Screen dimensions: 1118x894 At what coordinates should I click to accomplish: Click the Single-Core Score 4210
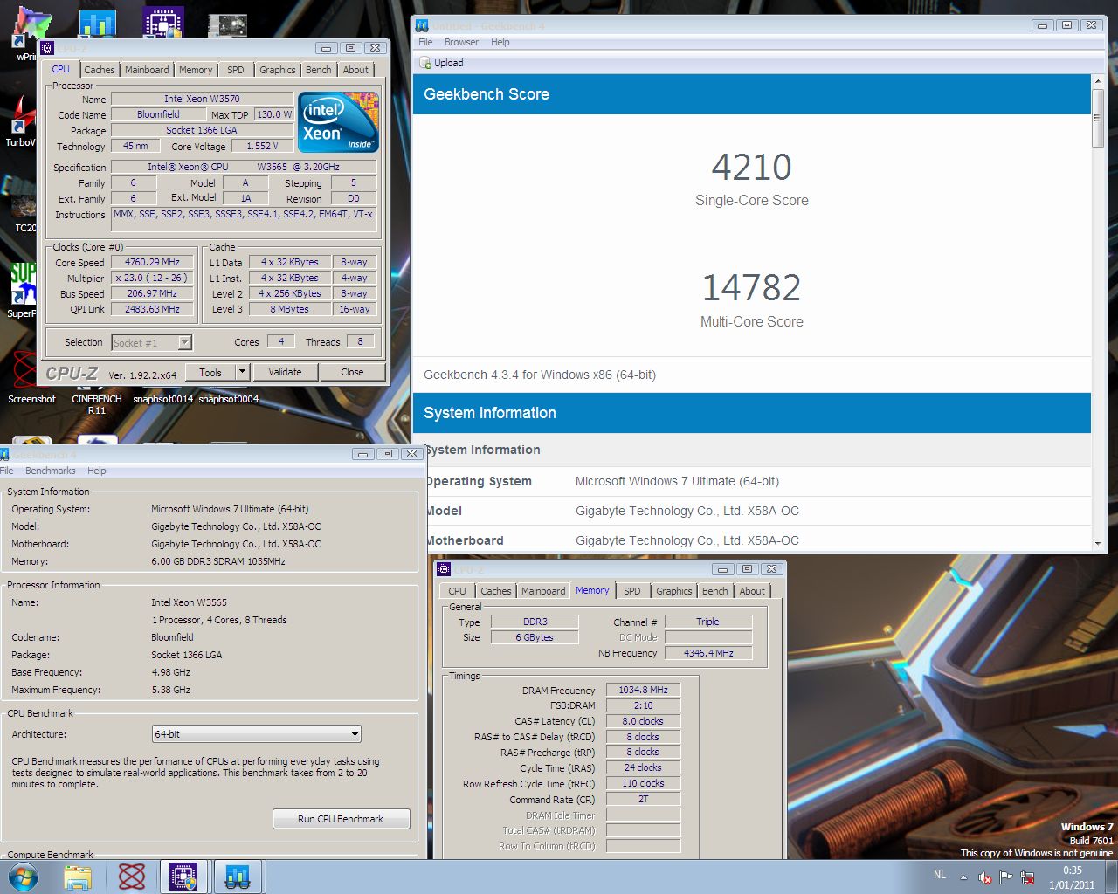point(751,167)
